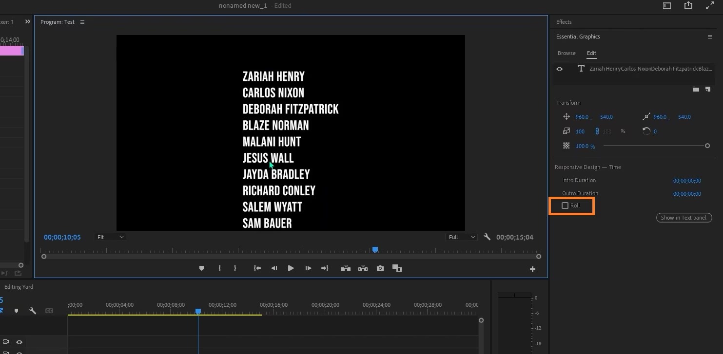Open the Fit zoom level dropdown
Viewport: 723px width, 354px height.
(110, 237)
